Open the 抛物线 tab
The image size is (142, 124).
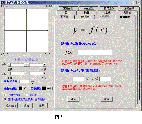[127, 13]
